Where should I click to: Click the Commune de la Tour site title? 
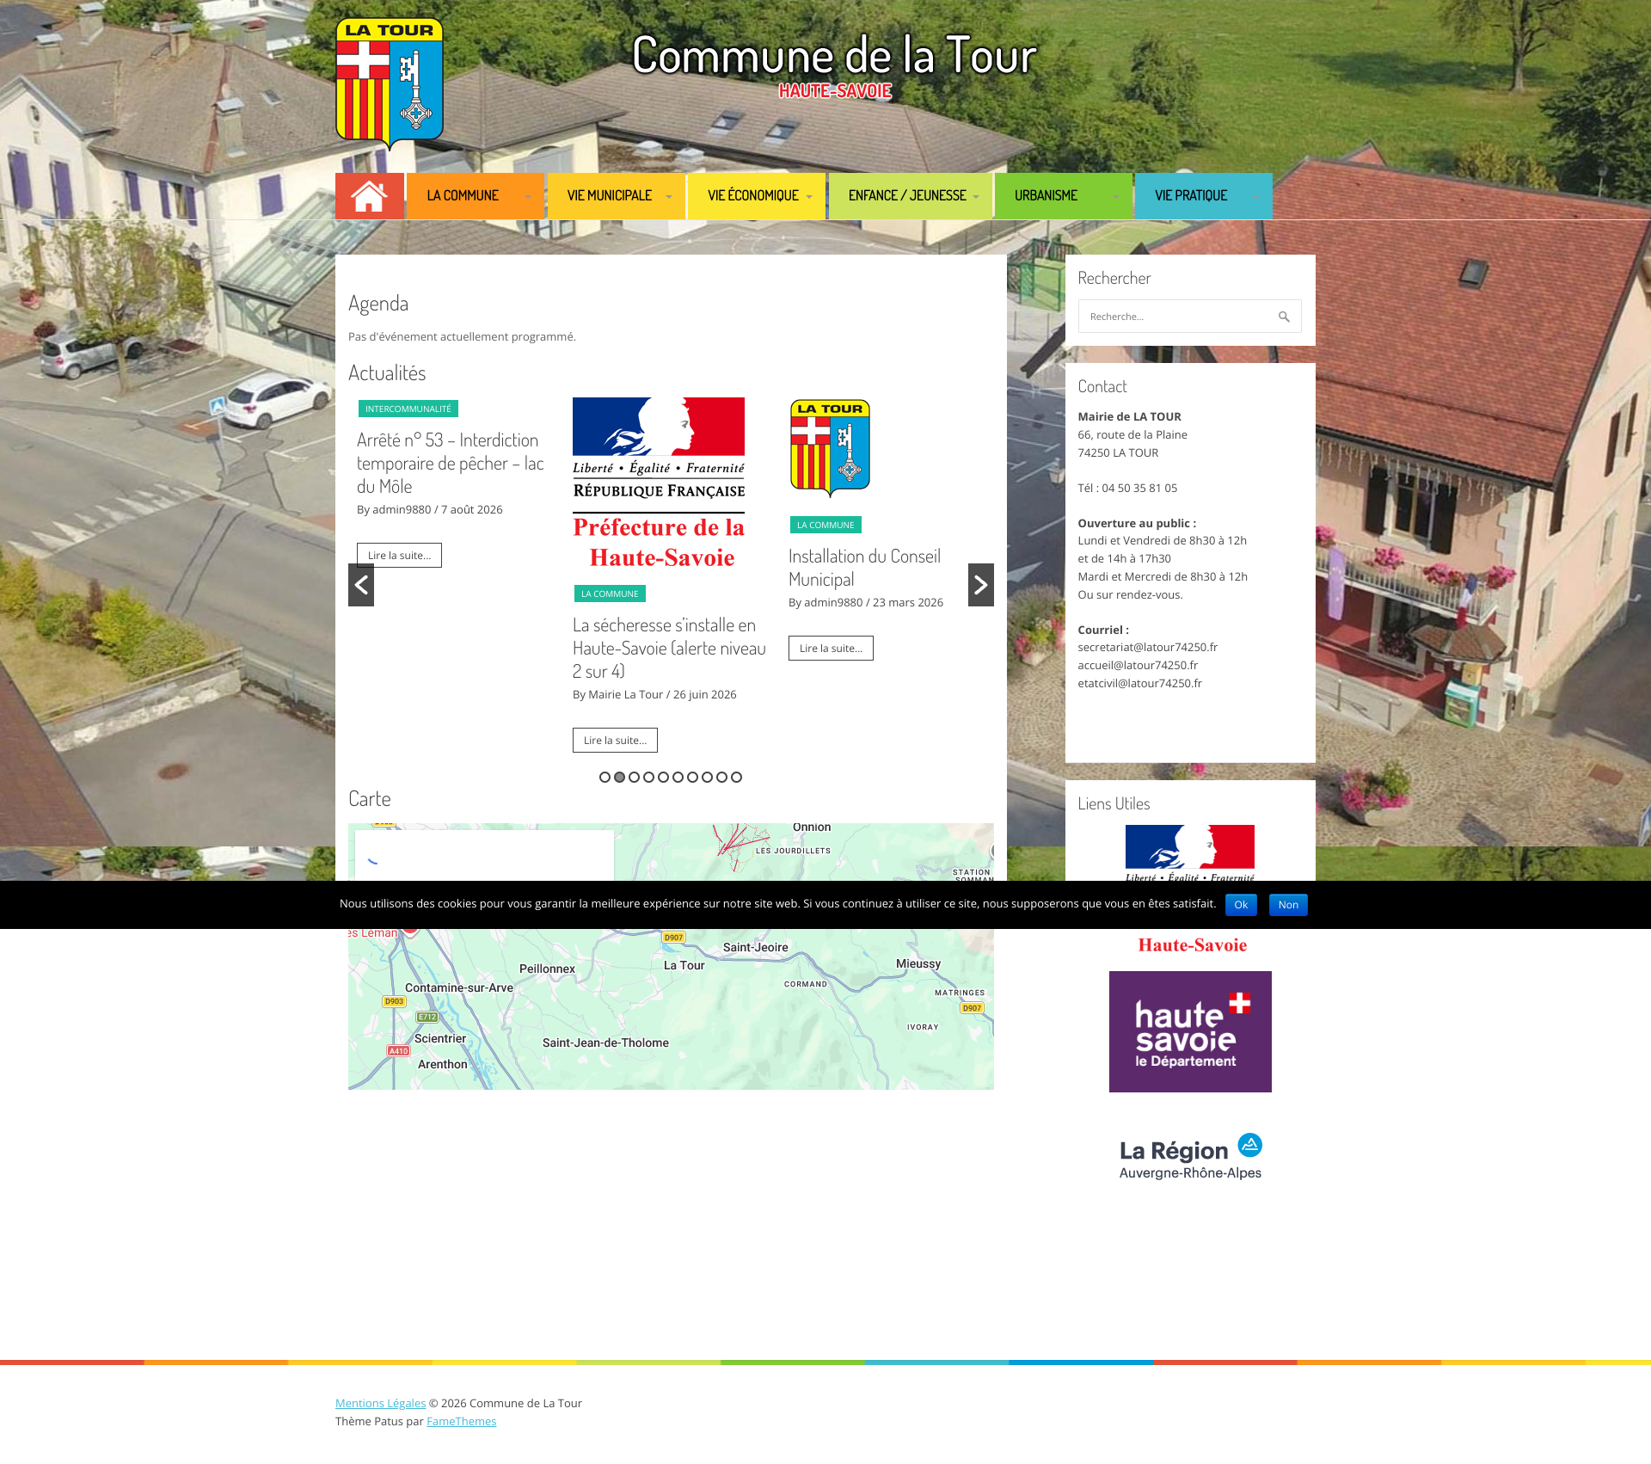click(x=834, y=55)
